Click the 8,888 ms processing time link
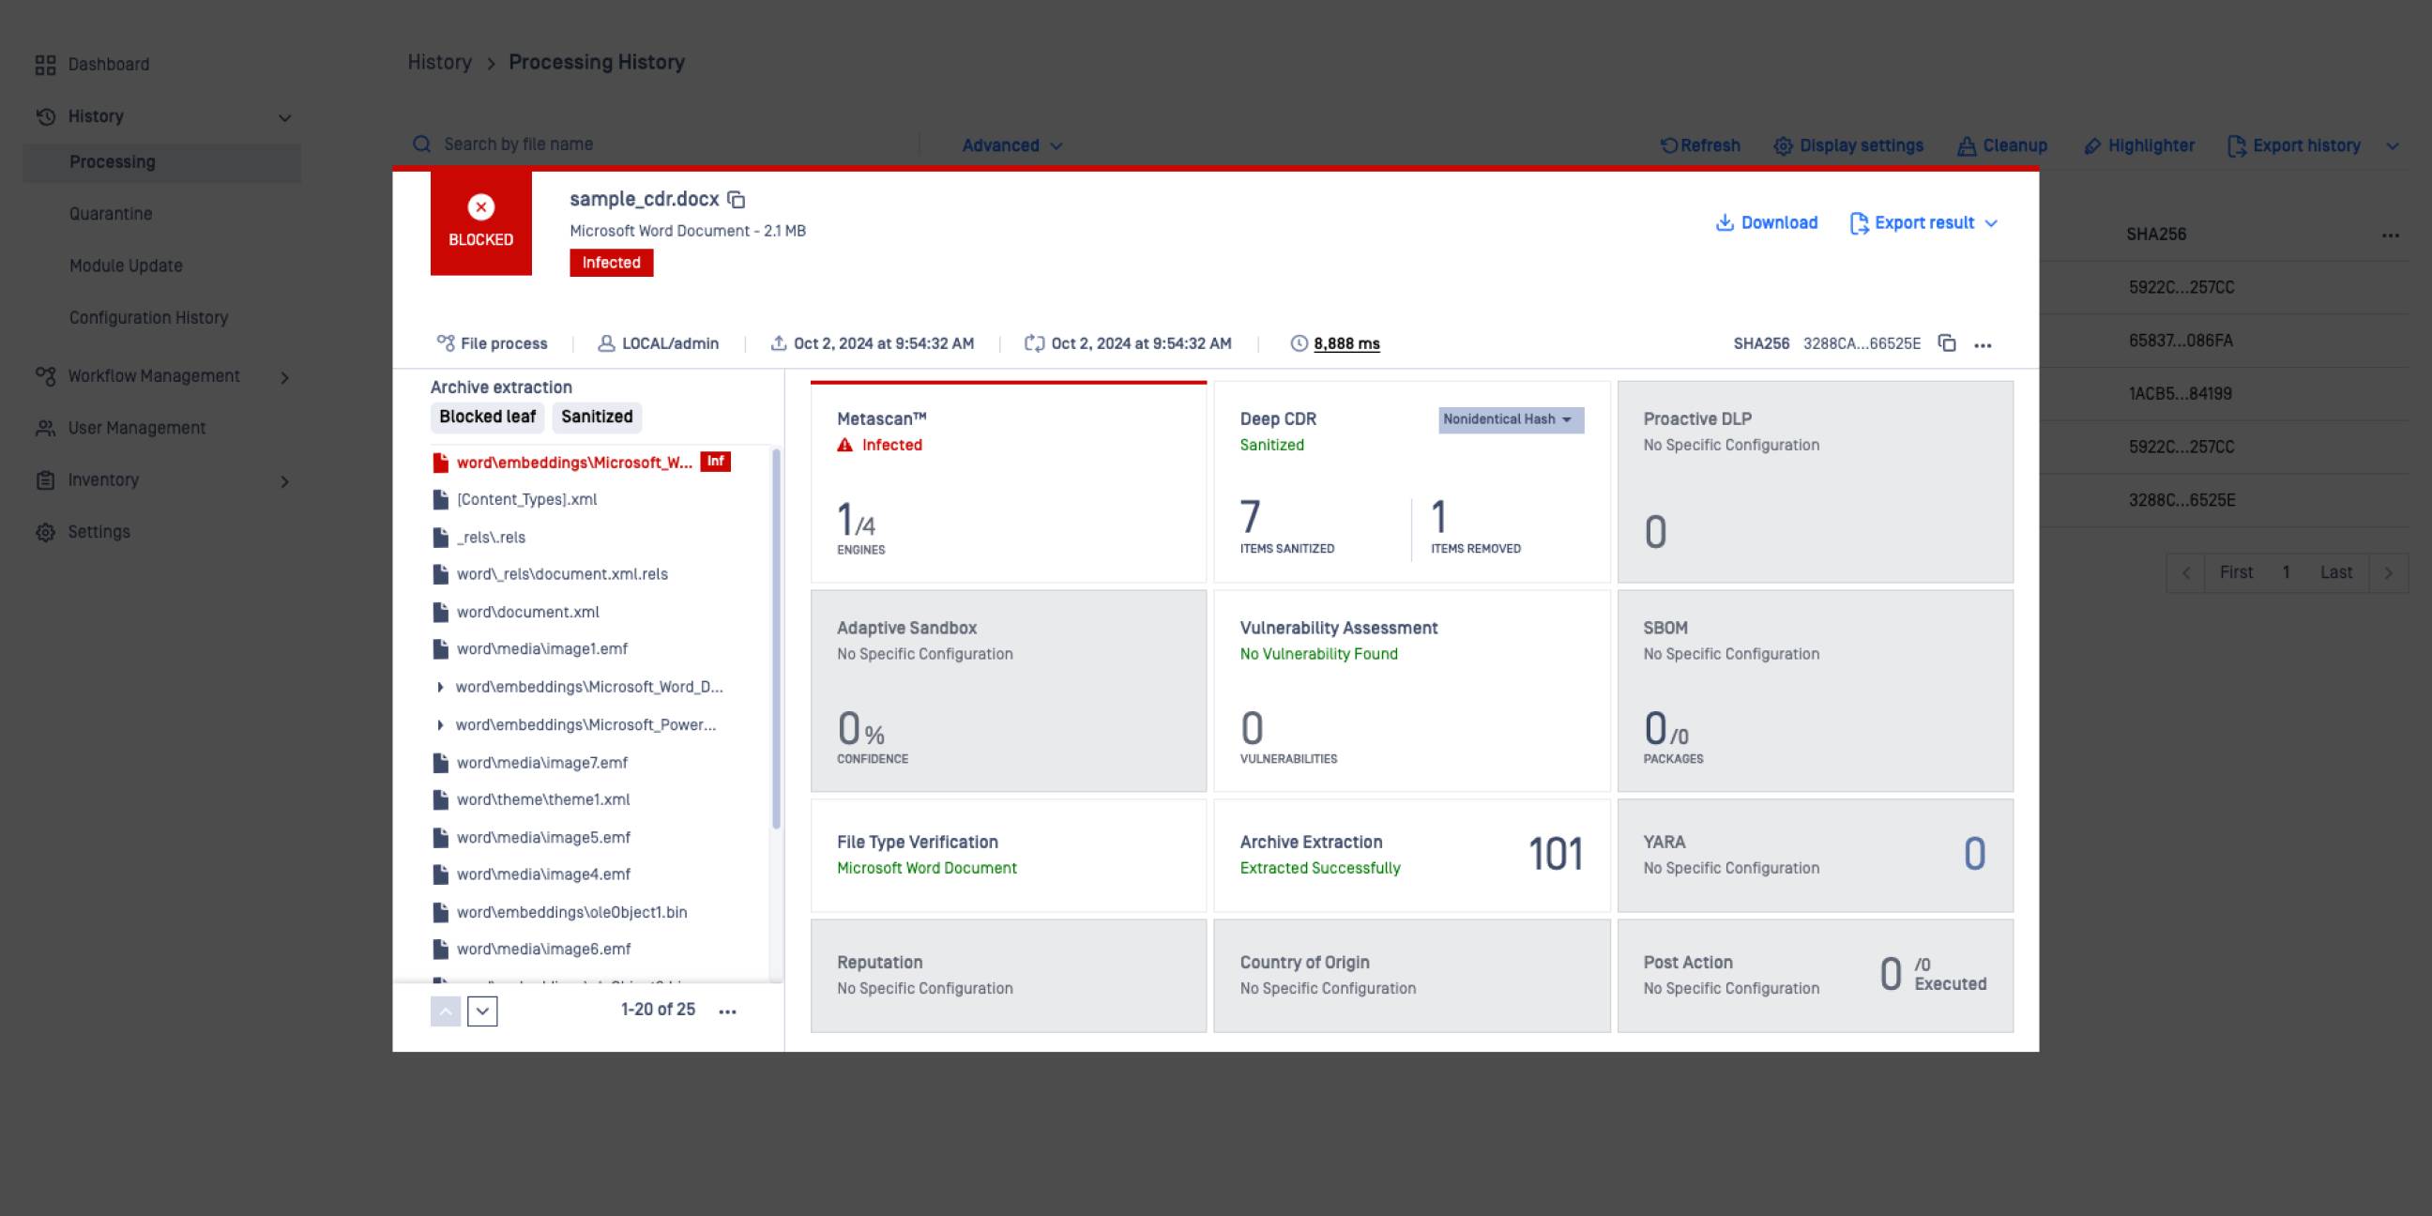2432x1216 pixels. tap(1346, 343)
